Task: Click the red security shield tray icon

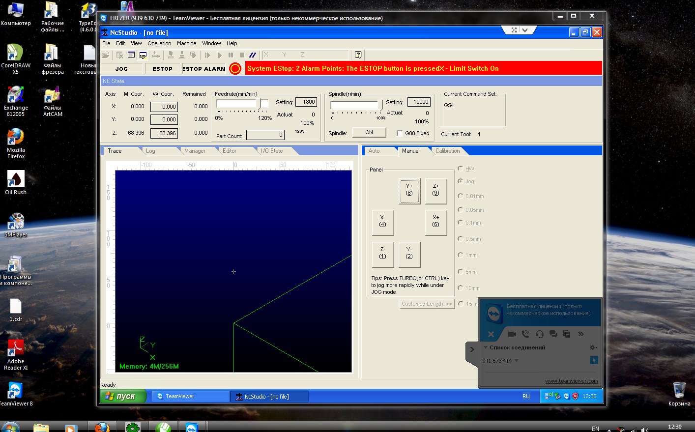Action: coord(575,396)
